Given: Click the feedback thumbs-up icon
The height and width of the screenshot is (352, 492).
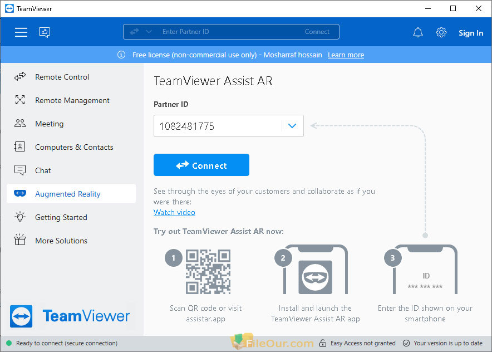Looking at the screenshot, I should pos(45,32).
